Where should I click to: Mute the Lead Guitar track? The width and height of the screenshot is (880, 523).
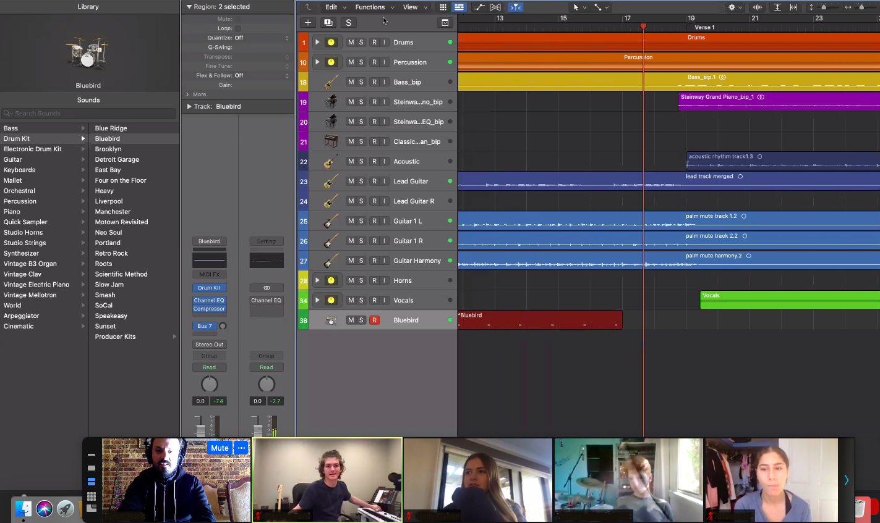coord(351,181)
